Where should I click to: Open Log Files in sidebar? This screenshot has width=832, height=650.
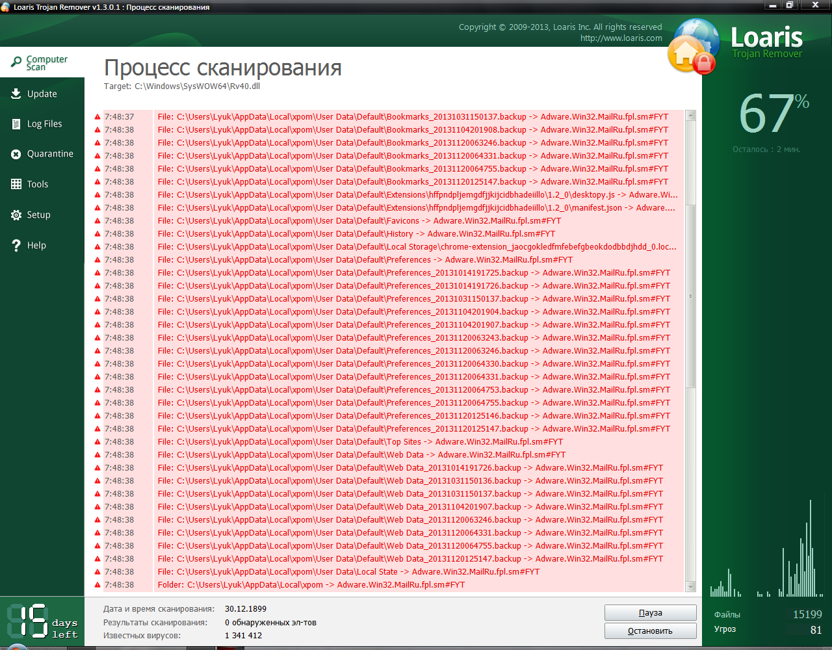42,123
